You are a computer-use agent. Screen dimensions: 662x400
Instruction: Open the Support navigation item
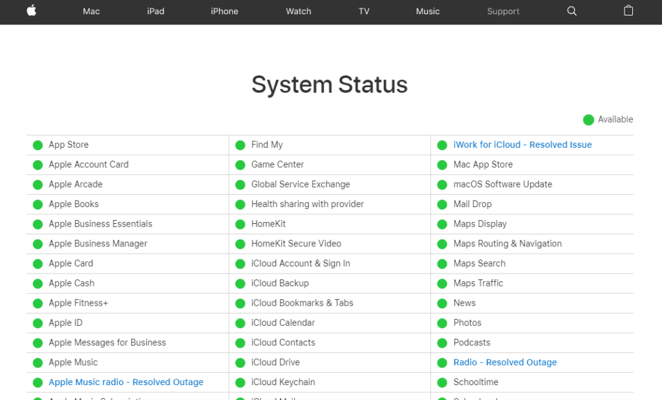click(x=503, y=12)
